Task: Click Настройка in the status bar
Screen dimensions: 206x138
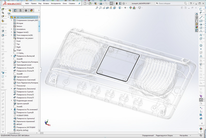Action: point(184,135)
